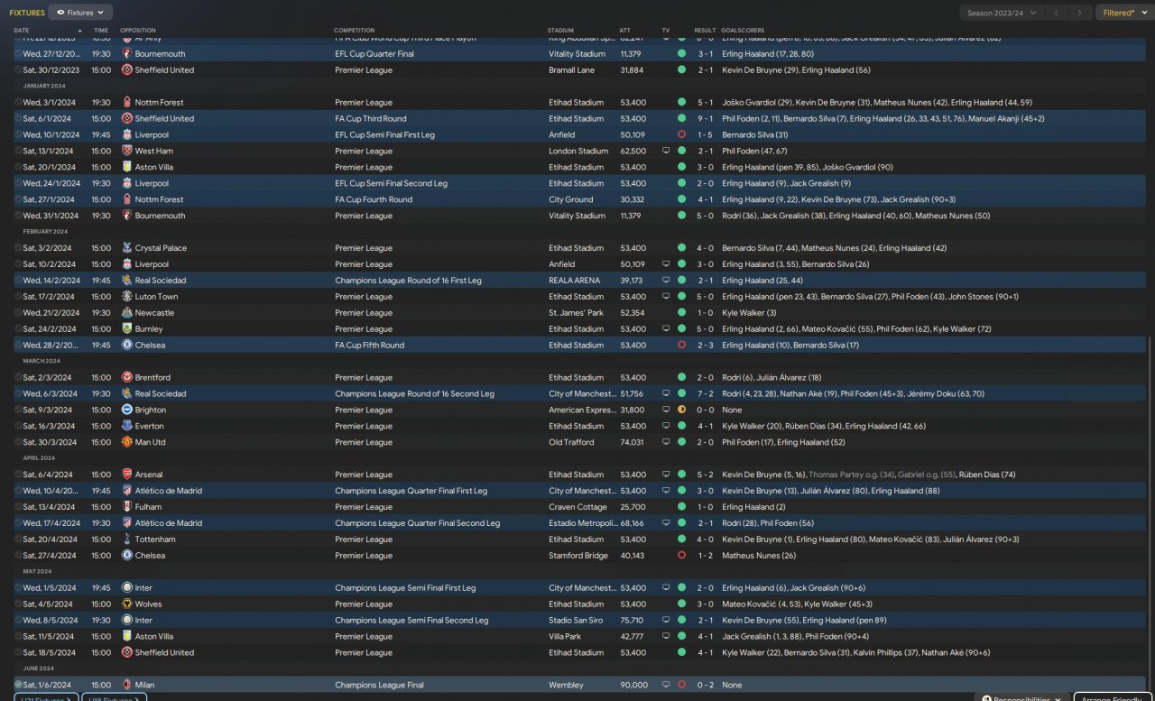
Task: Click the yellow draw indicator on Brighton row
Action: (681, 410)
